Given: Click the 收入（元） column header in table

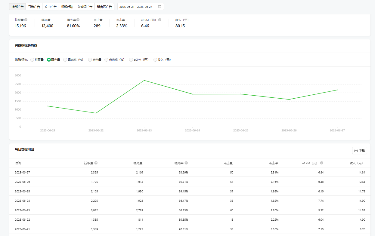Looking at the screenshot, I should (x=356, y=163).
